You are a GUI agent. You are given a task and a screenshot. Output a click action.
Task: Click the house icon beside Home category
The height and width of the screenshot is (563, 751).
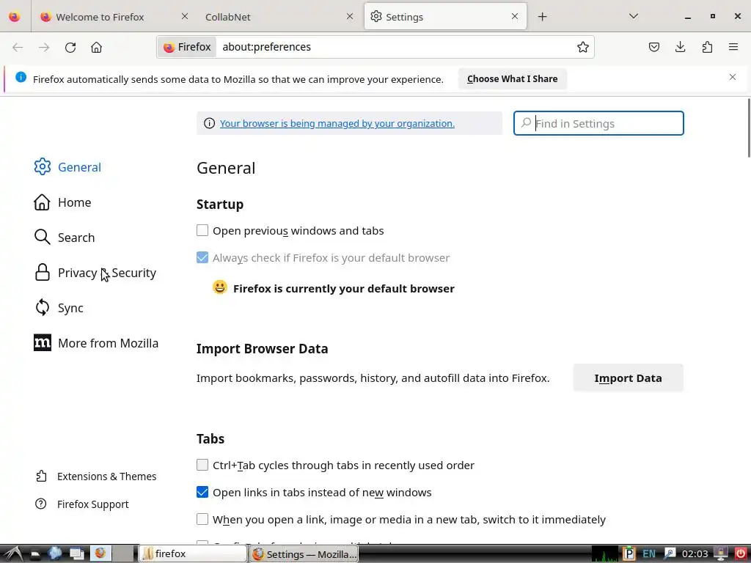[42, 202]
